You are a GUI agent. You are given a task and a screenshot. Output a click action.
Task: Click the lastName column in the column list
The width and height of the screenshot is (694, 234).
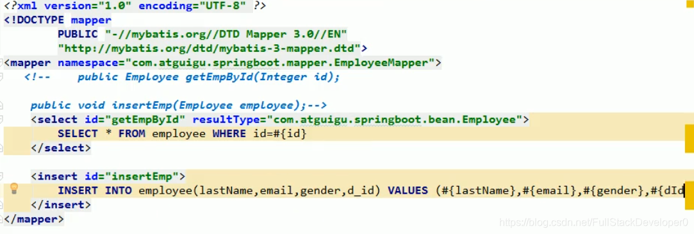226,190
